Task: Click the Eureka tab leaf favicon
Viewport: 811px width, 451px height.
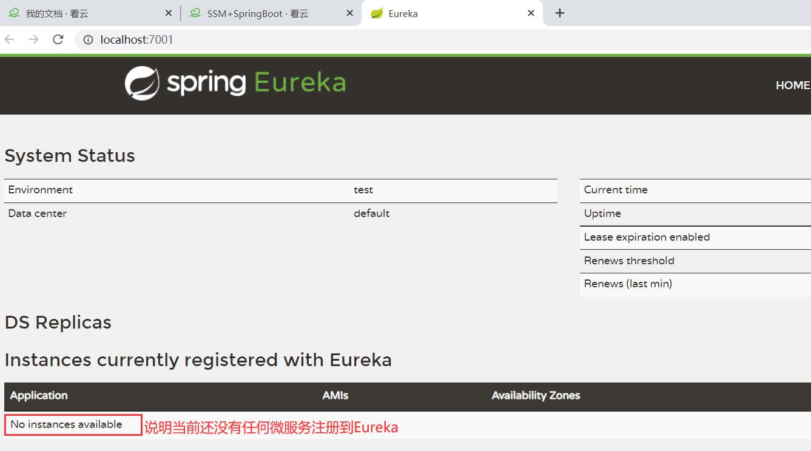Action: coord(377,13)
